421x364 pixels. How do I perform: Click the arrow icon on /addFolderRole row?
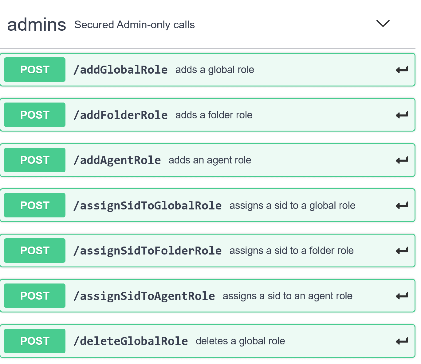click(402, 115)
